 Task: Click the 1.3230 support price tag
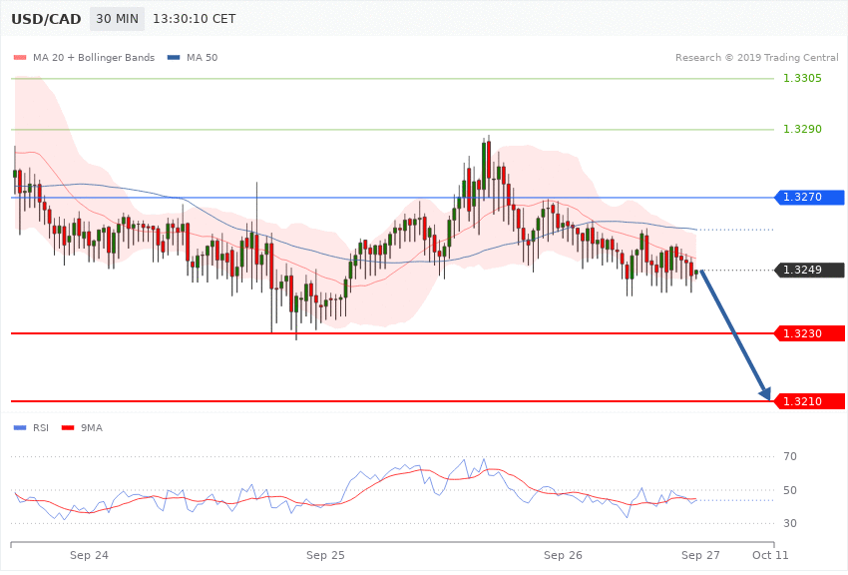click(810, 333)
